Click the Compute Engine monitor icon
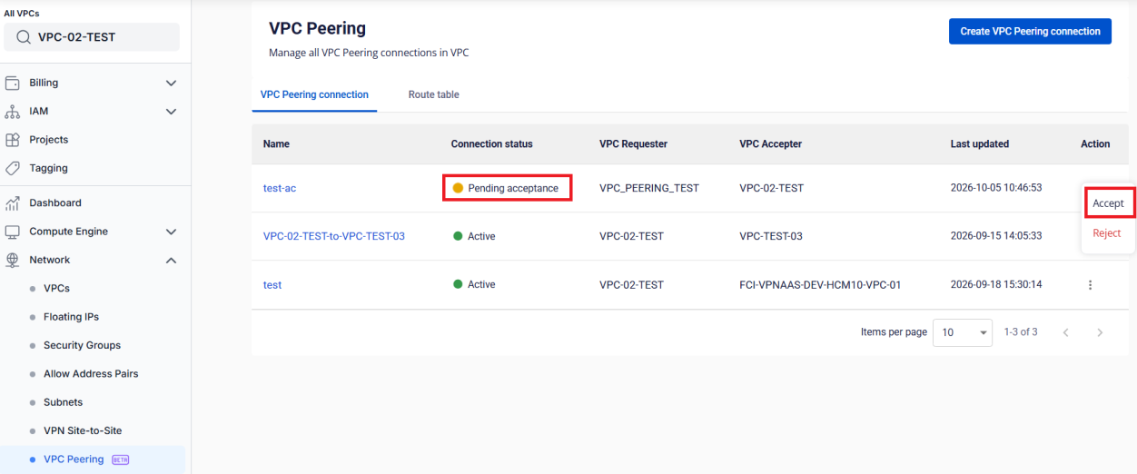1137x474 pixels. [13, 232]
